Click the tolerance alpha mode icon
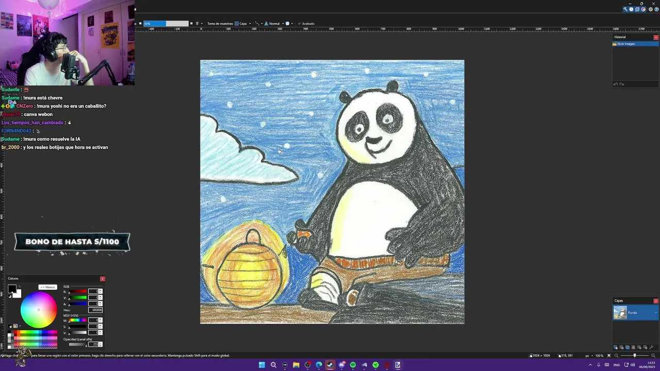The width and height of the screenshot is (660, 371). point(197,23)
